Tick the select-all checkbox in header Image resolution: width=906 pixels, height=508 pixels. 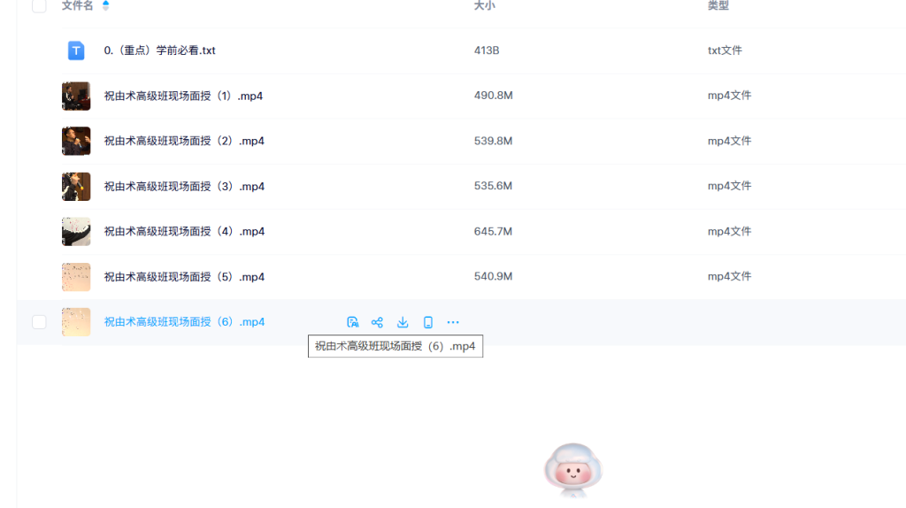click(39, 6)
